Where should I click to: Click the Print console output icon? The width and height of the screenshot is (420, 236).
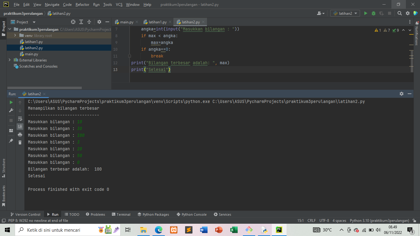(20, 134)
